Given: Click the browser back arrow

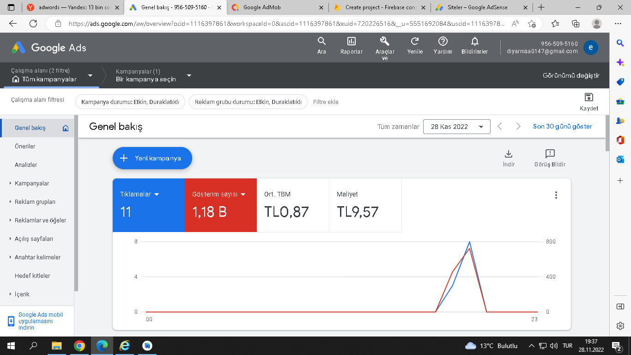Looking at the screenshot, I should pyautogui.click(x=13, y=24).
